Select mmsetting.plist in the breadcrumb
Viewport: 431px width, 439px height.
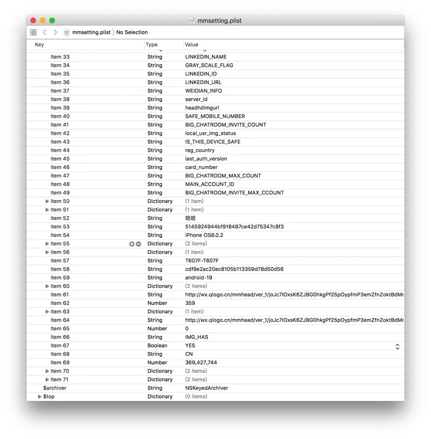91,32
